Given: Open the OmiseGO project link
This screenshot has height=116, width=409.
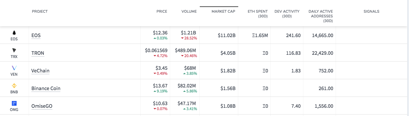Looking at the screenshot, I should [x=42, y=106].
